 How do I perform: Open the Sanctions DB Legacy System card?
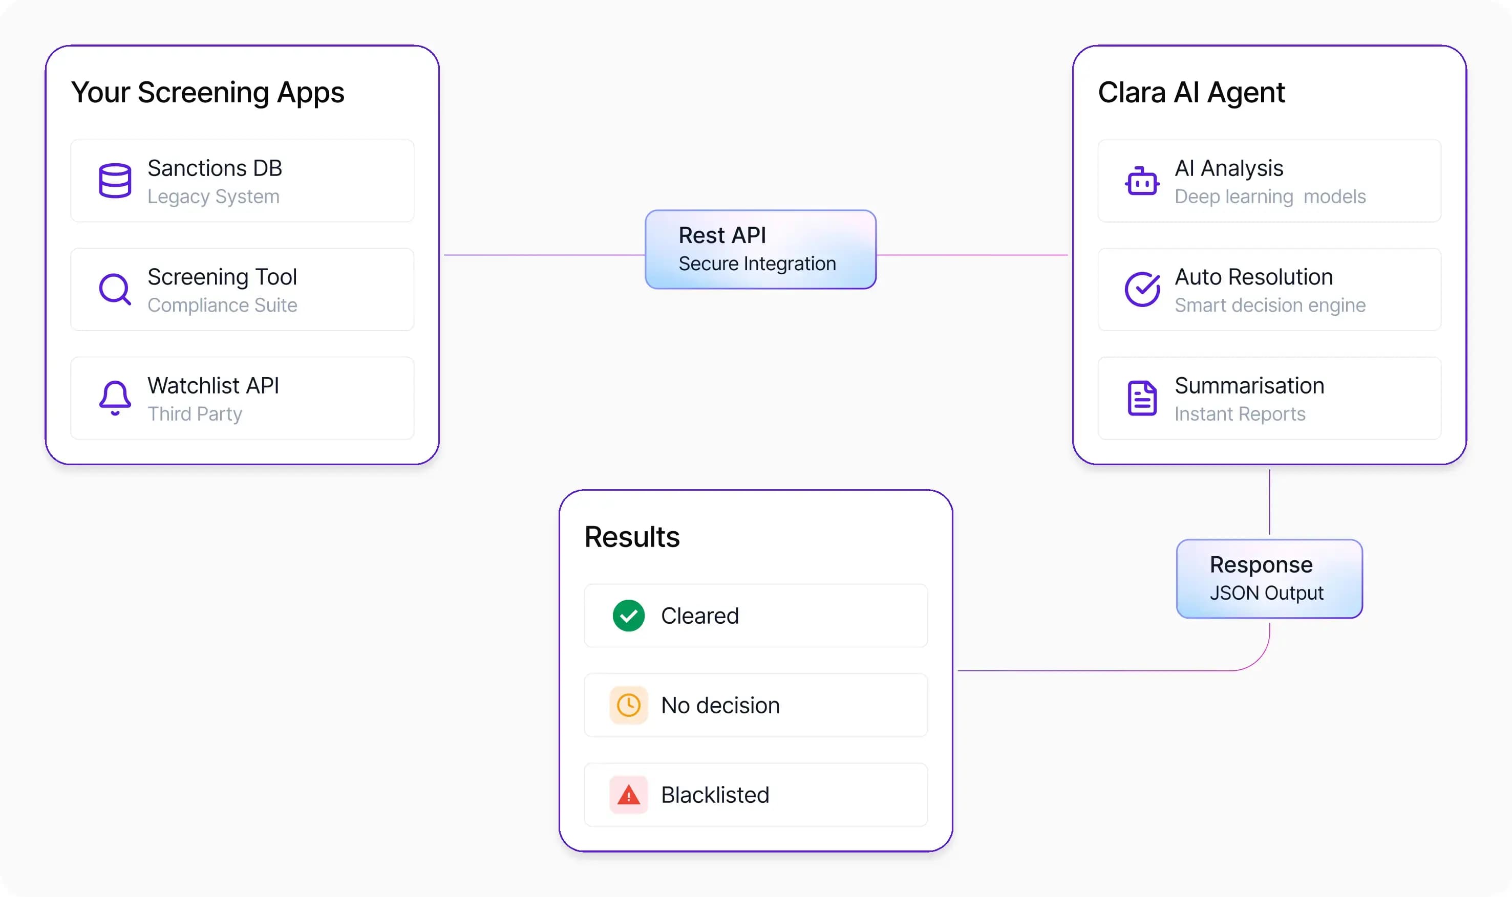point(242,181)
